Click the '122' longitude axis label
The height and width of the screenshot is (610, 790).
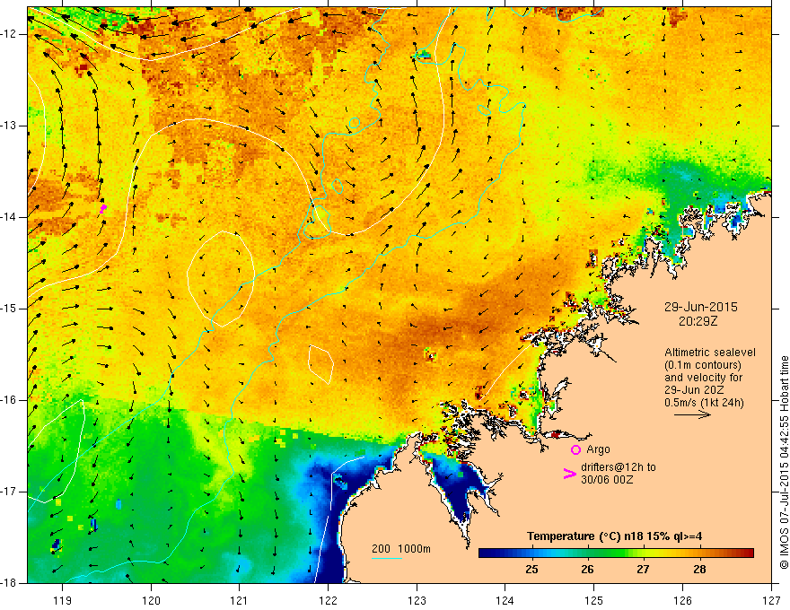[328, 600]
